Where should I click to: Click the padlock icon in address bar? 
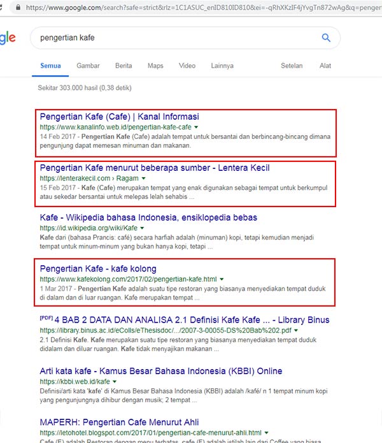(x=18, y=8)
